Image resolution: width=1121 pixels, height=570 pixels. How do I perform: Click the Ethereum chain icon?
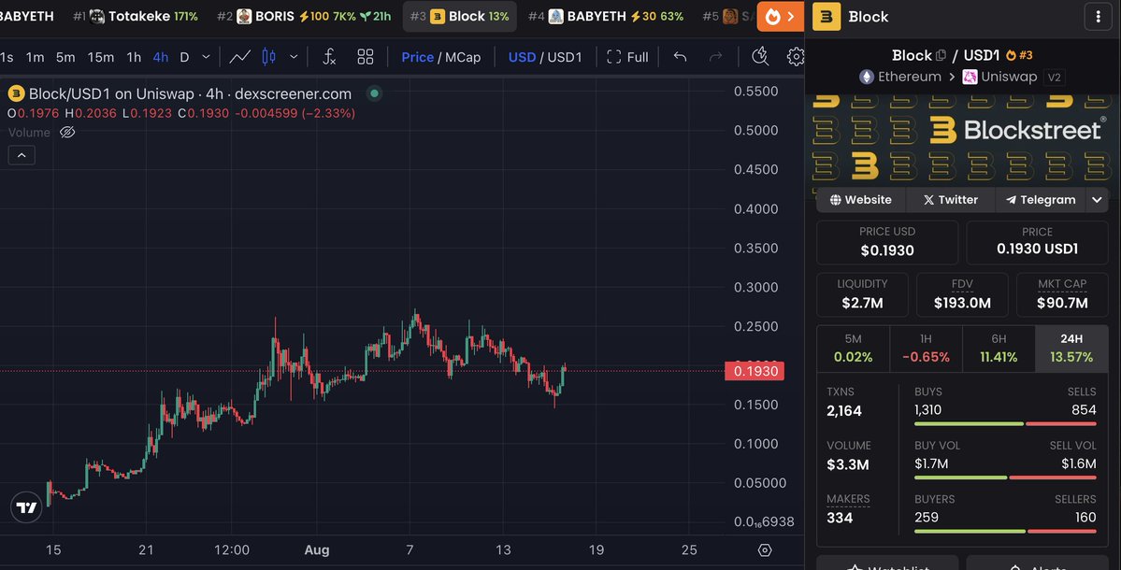pos(867,78)
